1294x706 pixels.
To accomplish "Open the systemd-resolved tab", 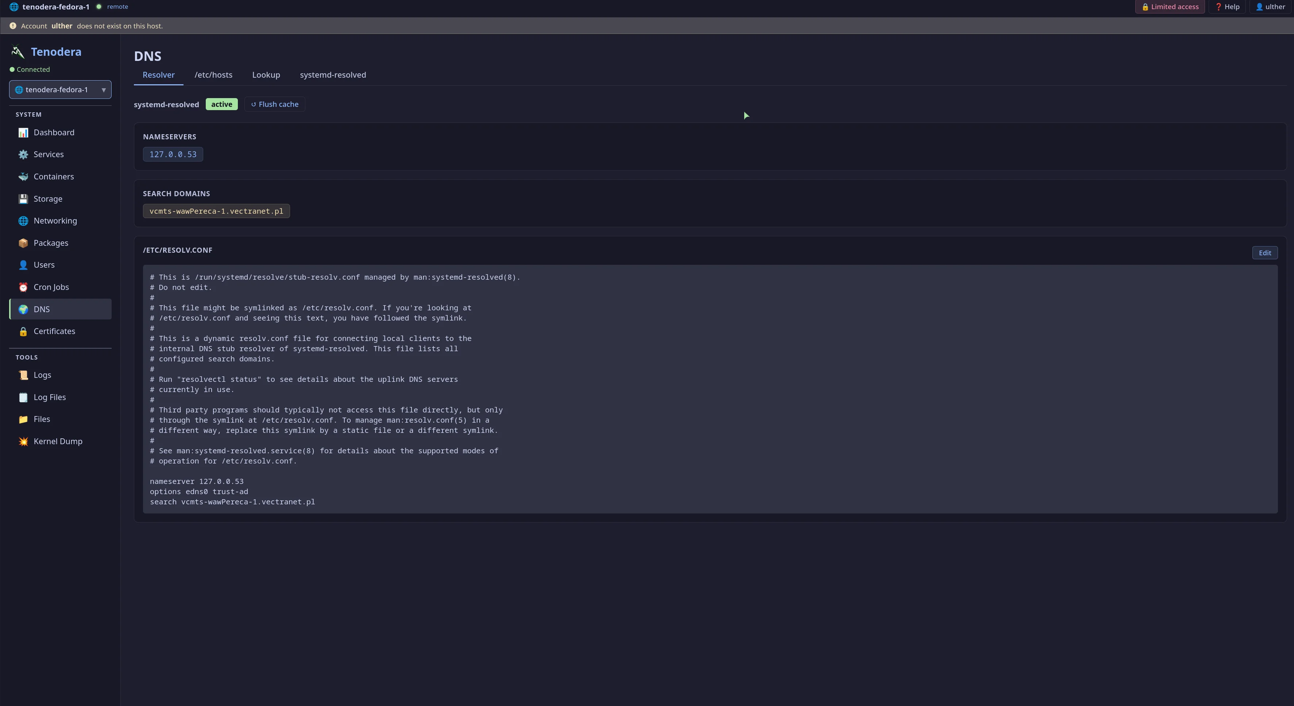I will click(333, 75).
